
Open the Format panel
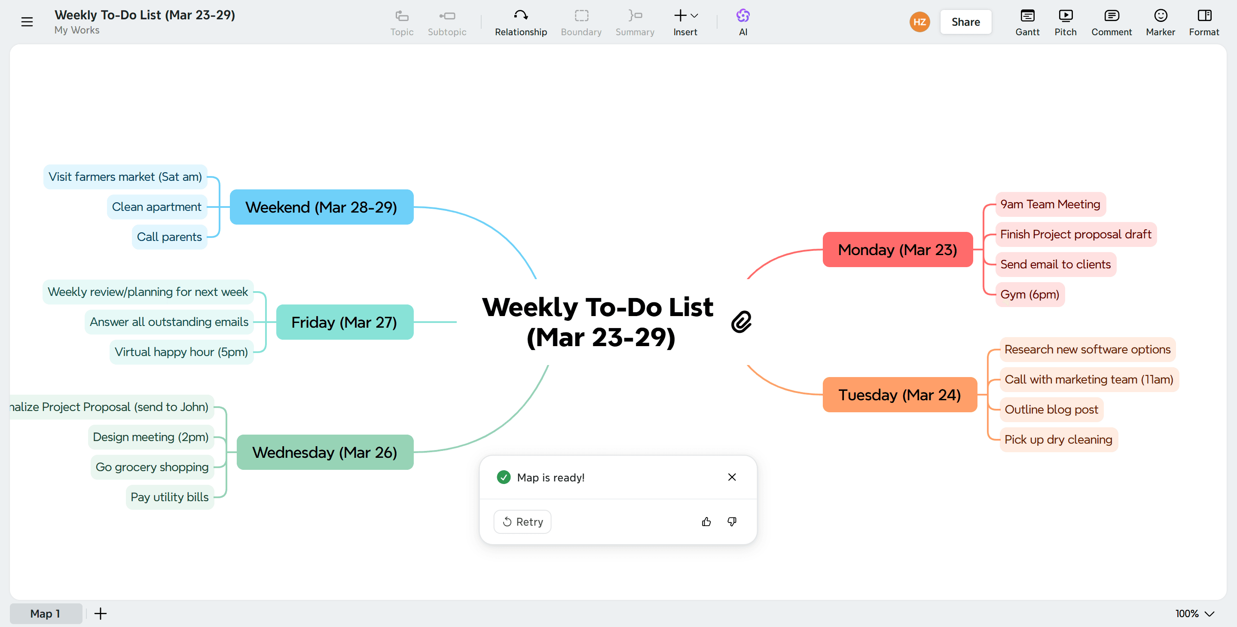(1204, 21)
